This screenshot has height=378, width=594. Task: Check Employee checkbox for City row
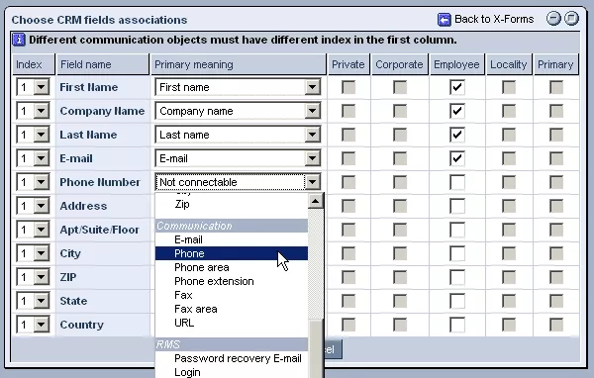click(457, 253)
